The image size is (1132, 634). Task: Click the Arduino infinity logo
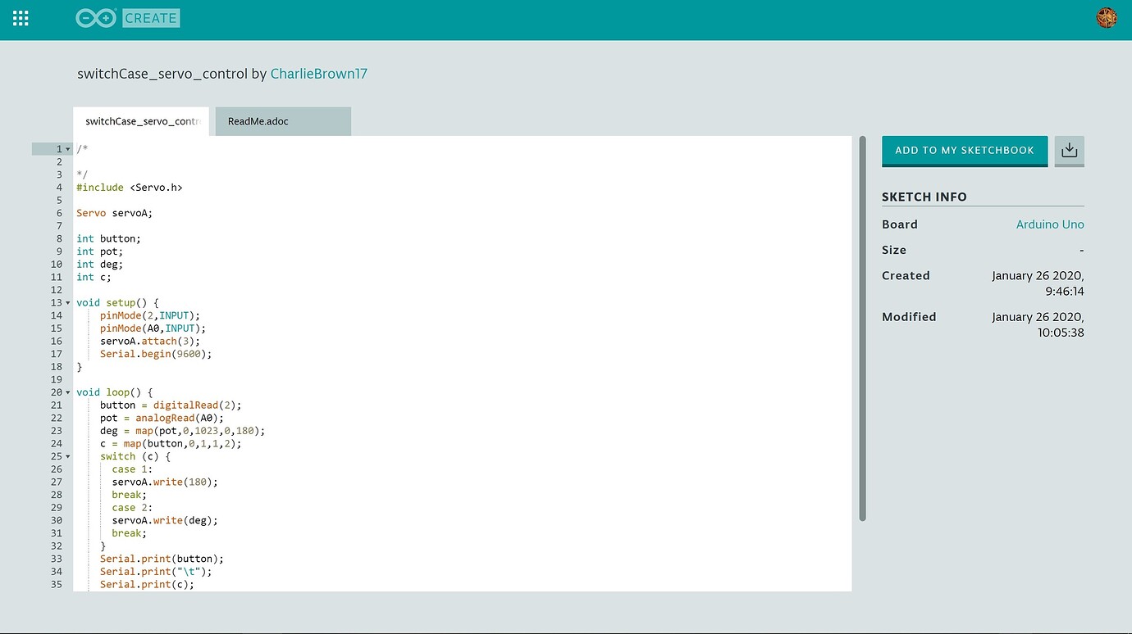[95, 16]
